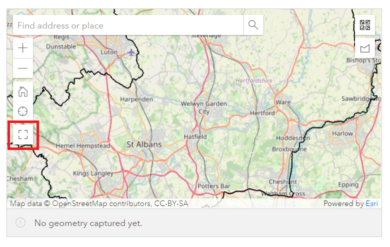Click the Hemel Hempstead map label
Screen dimensions: 390x247
[x=83, y=145]
